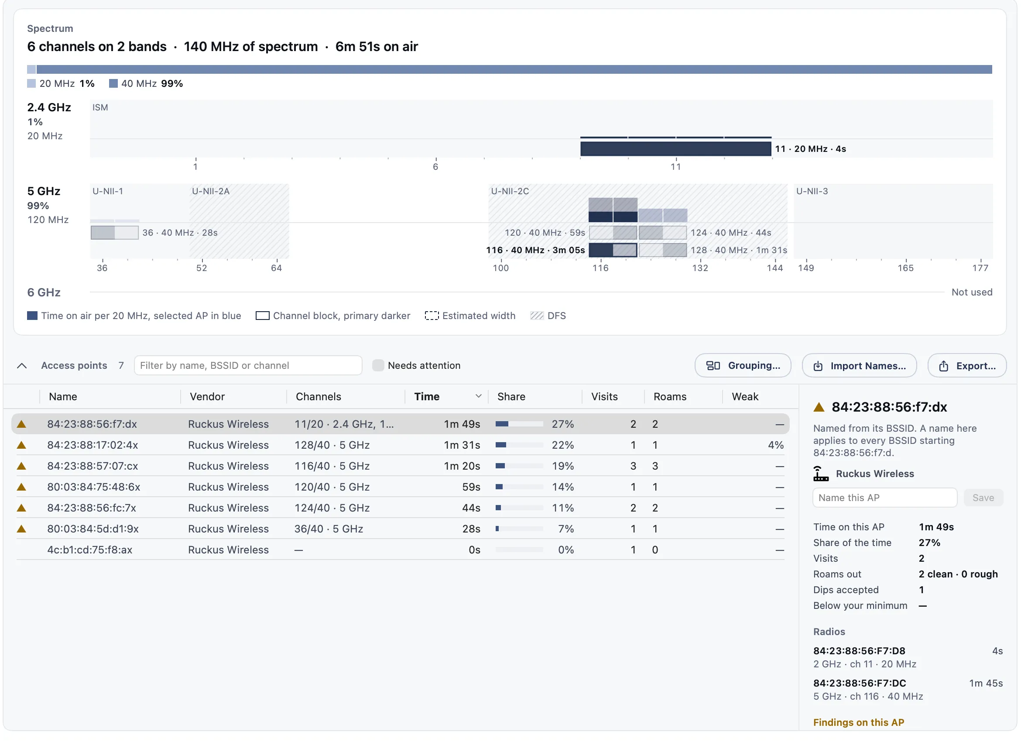
Task: Click warning triangle on 80:03:84:75:48:6x row
Action: 21,487
